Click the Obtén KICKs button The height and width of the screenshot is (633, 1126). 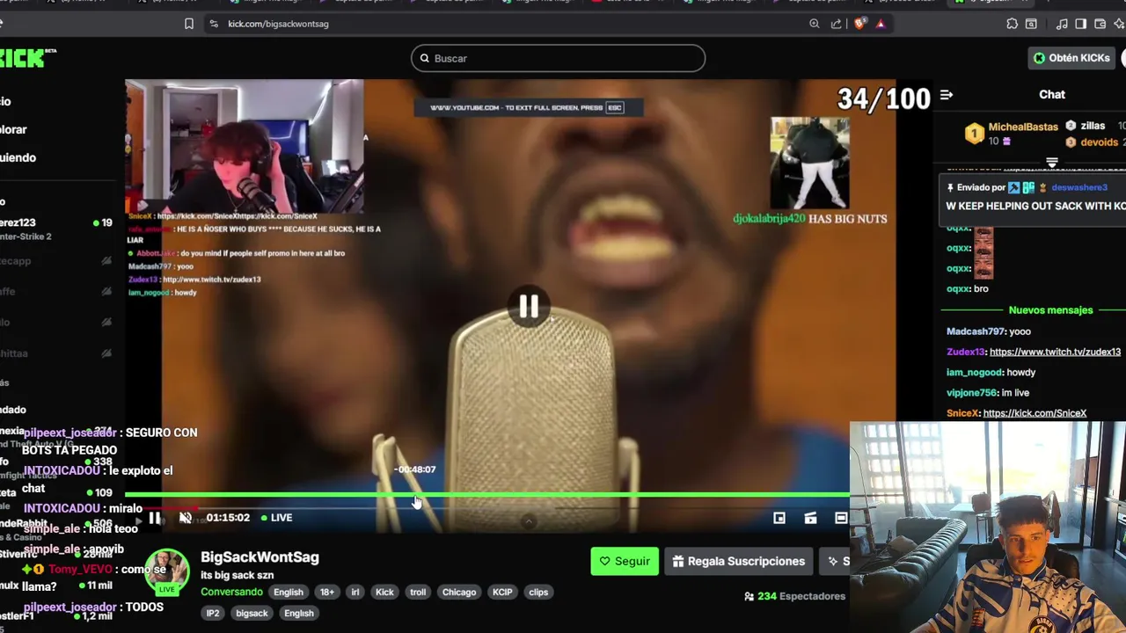pyautogui.click(x=1071, y=58)
